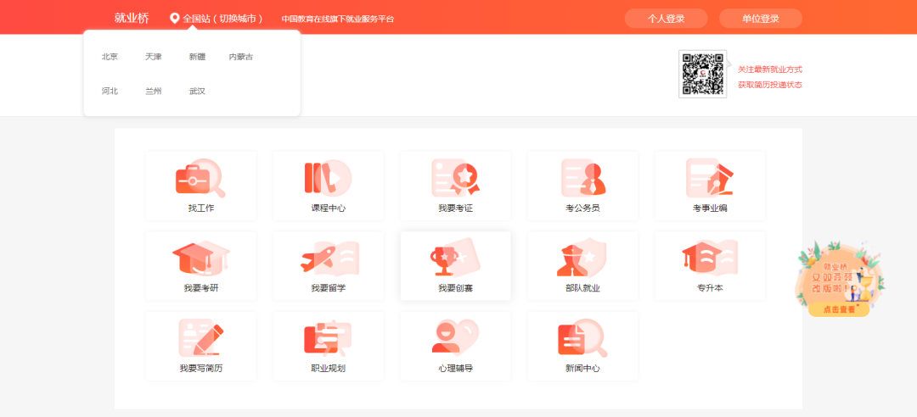
Task: Click the 我要写简历 pencil resume icon
Action: tap(200, 337)
